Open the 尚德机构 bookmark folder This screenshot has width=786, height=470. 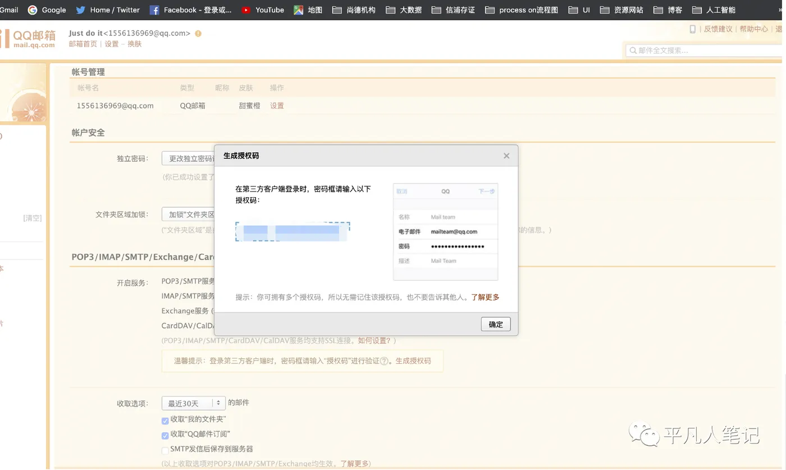coord(354,10)
